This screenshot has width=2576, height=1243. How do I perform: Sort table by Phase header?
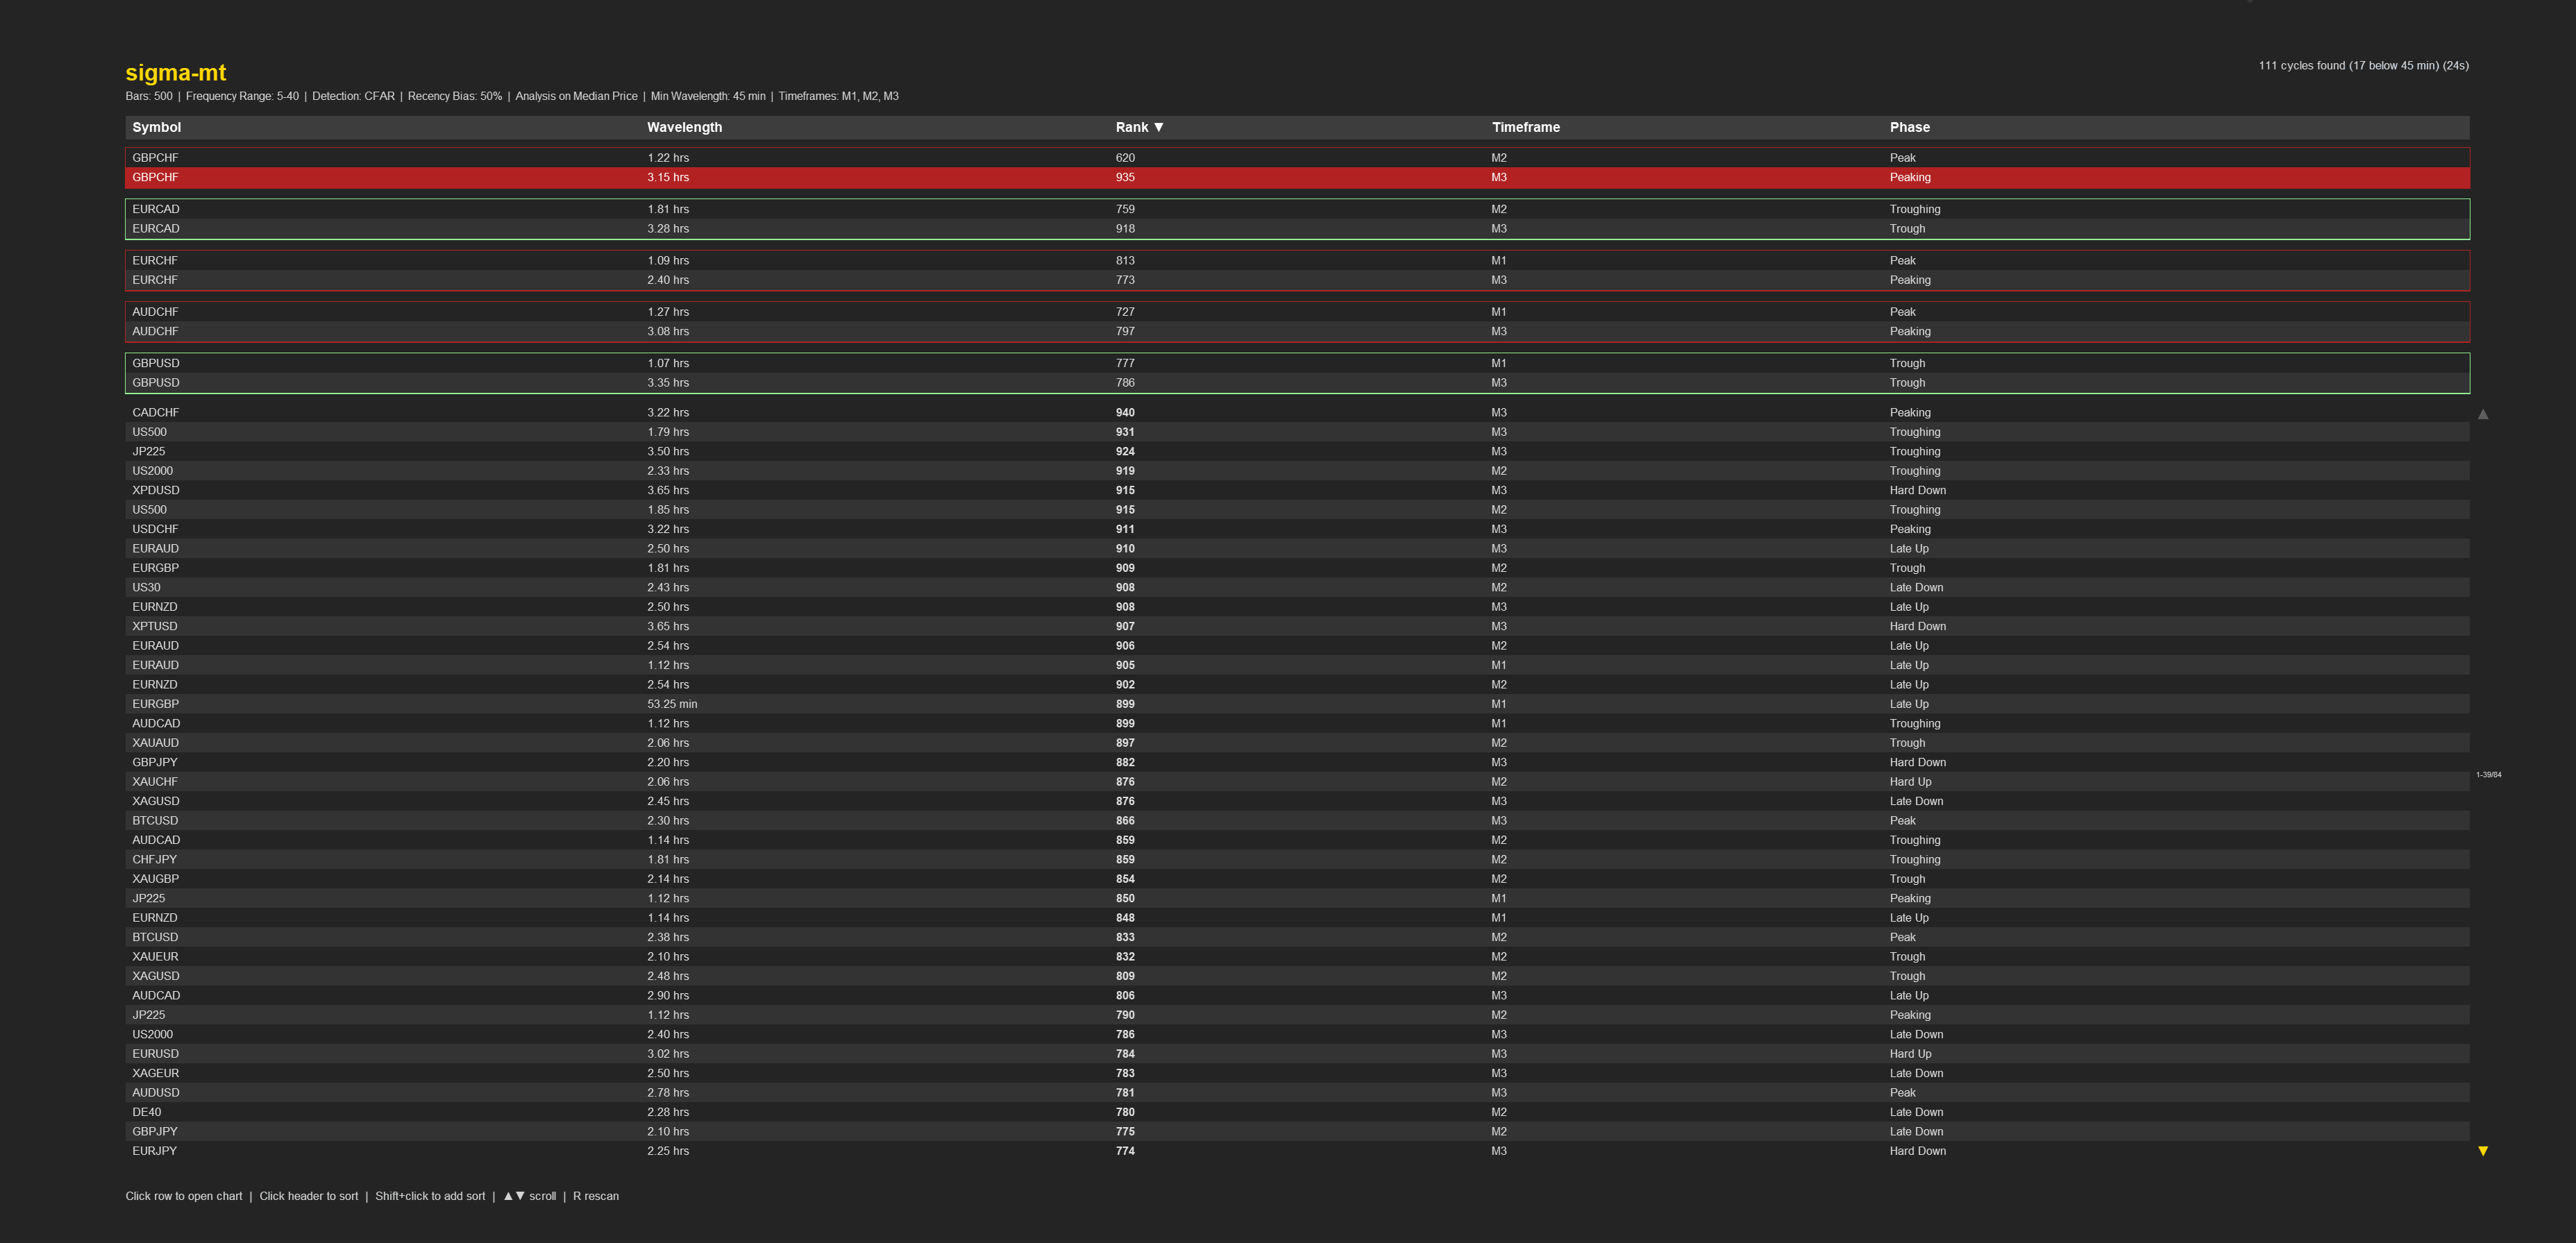(1909, 127)
